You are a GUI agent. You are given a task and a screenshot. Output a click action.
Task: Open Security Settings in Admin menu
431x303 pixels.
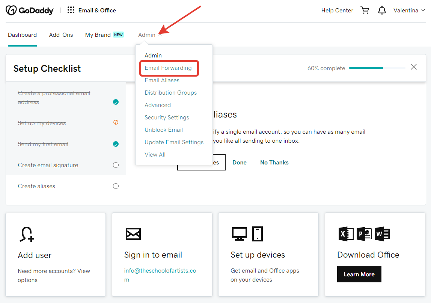click(167, 118)
